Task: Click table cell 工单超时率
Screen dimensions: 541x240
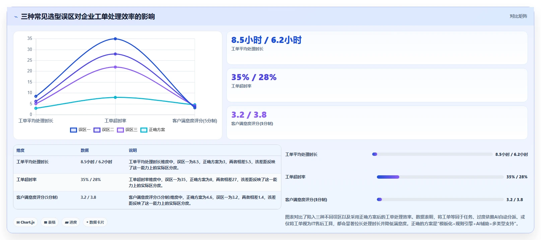Action: pos(26,180)
